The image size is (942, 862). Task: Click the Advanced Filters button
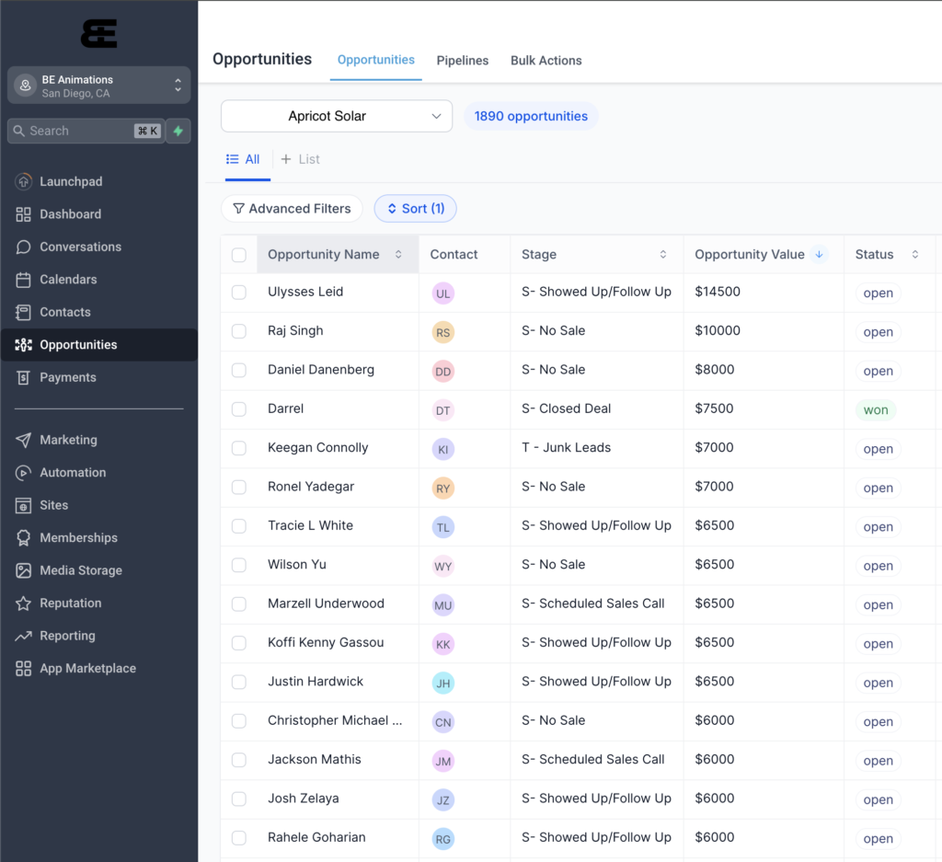point(292,209)
